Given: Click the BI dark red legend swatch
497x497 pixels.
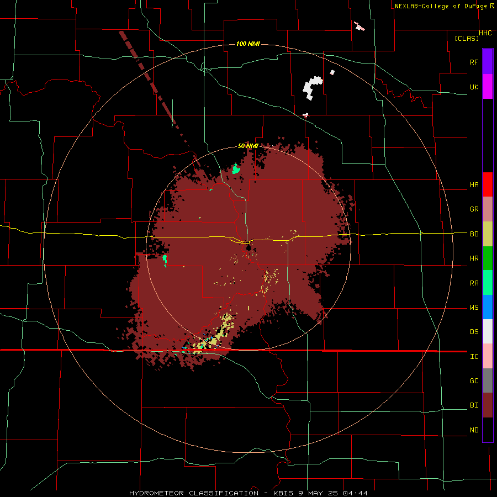Looking at the screenshot, I should click(488, 405).
